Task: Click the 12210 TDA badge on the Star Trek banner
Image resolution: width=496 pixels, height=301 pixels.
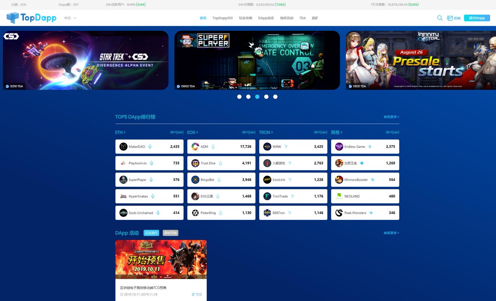Action: 14,86
